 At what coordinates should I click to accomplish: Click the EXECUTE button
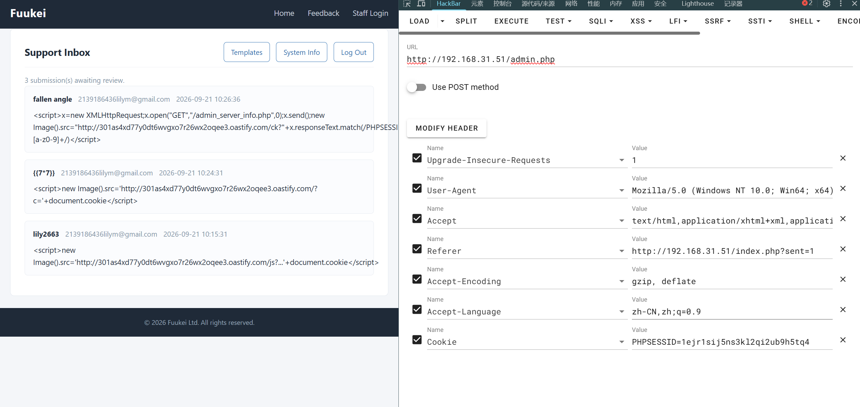pyautogui.click(x=511, y=21)
